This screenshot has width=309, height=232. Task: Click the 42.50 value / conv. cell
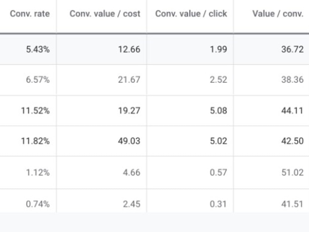(x=292, y=141)
